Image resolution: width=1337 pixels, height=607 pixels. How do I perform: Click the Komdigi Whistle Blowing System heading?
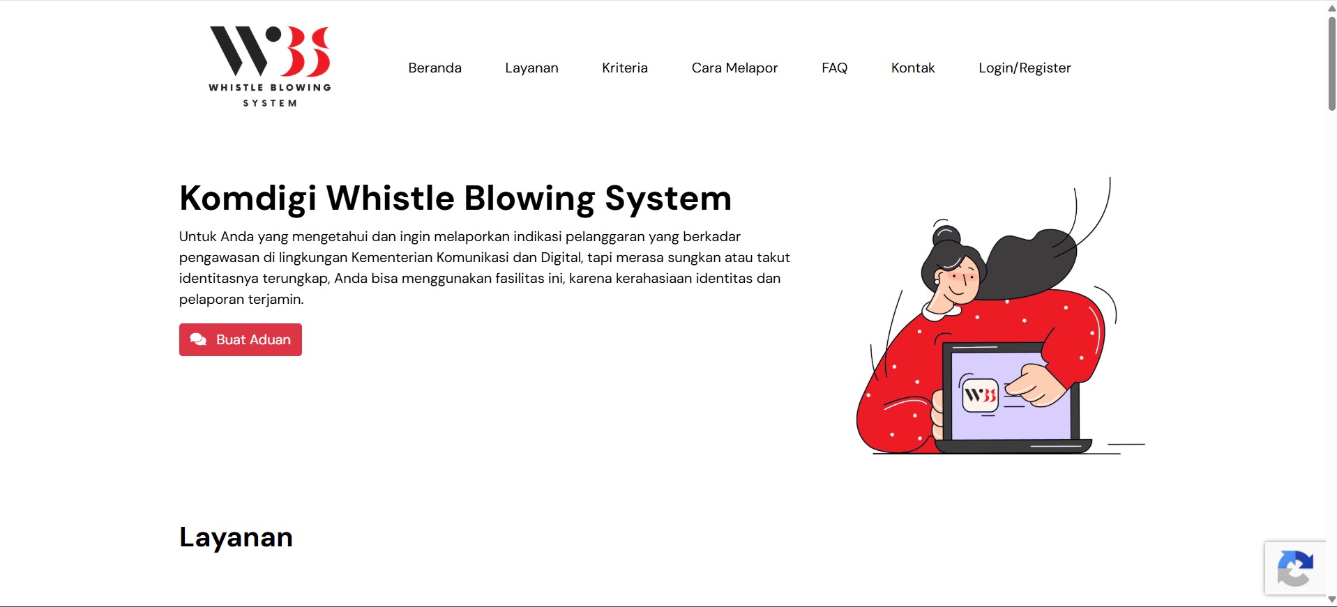(455, 199)
